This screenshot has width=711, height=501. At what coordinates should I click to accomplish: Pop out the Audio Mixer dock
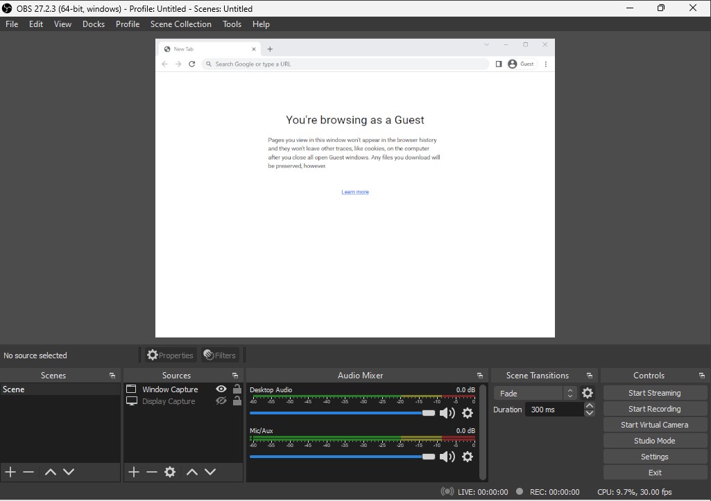(x=480, y=376)
